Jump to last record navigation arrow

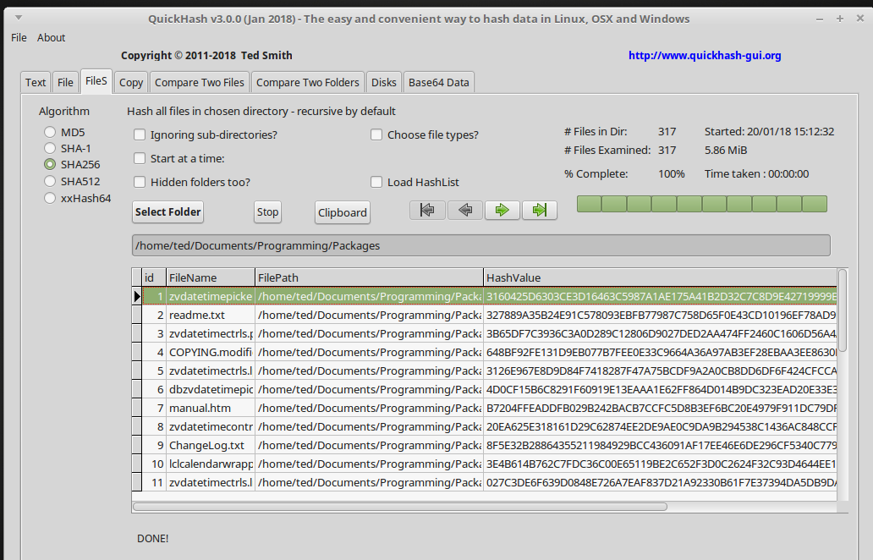pyautogui.click(x=539, y=210)
